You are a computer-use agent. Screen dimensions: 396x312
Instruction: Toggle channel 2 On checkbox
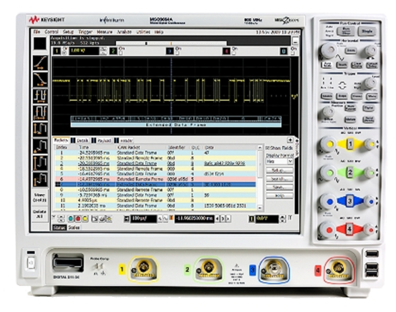[120, 53]
